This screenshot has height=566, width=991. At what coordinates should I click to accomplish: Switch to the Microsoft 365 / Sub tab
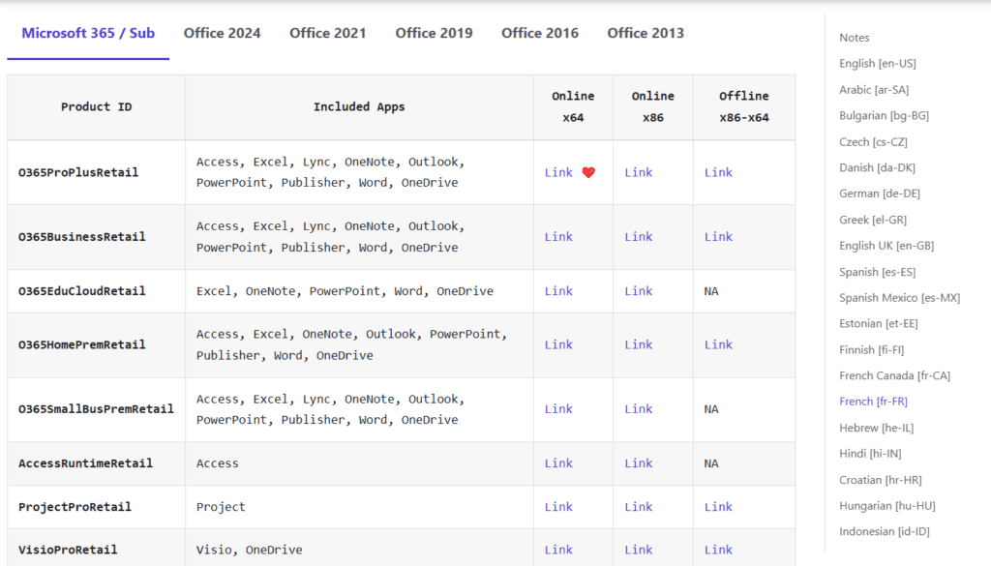88,33
